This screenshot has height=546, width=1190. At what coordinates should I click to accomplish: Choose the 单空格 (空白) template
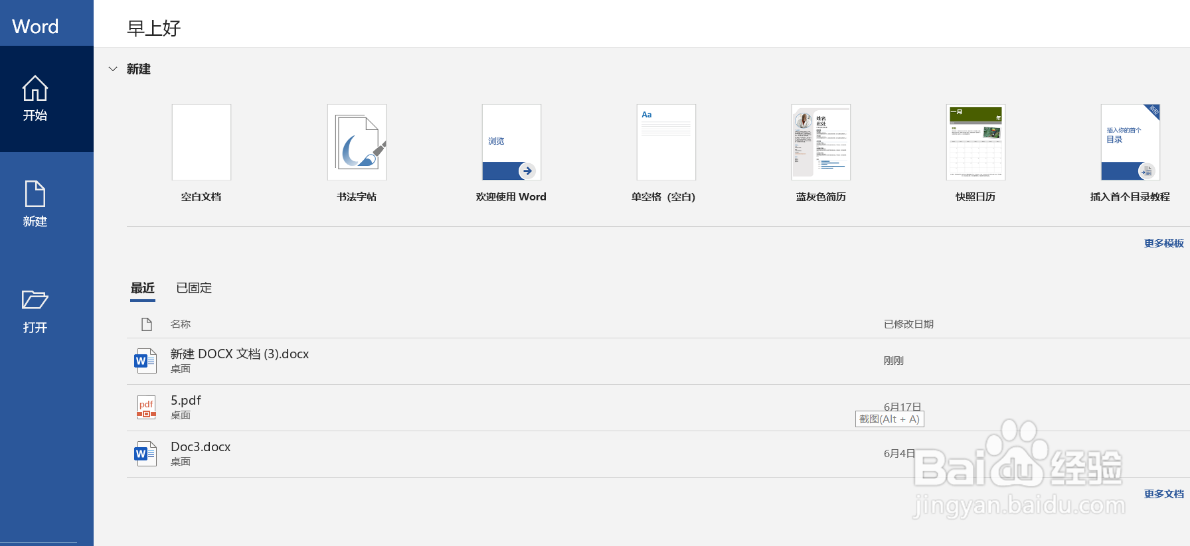pyautogui.click(x=666, y=142)
